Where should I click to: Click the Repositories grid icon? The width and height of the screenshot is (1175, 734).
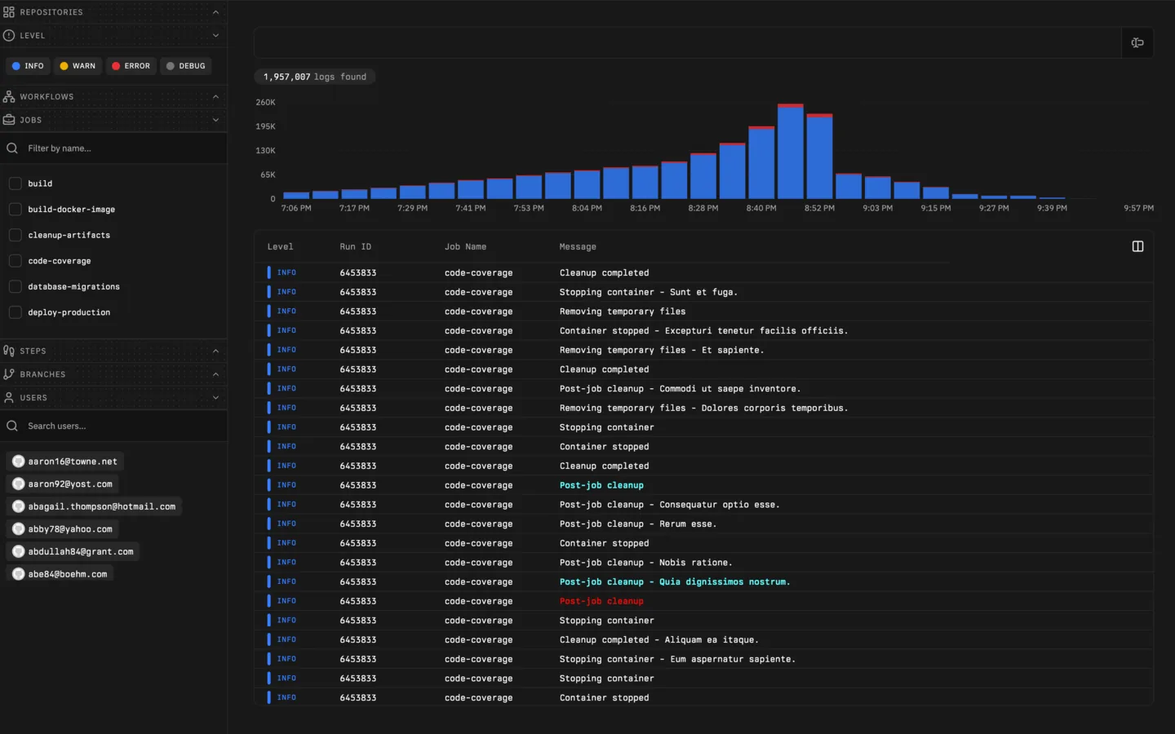9,12
